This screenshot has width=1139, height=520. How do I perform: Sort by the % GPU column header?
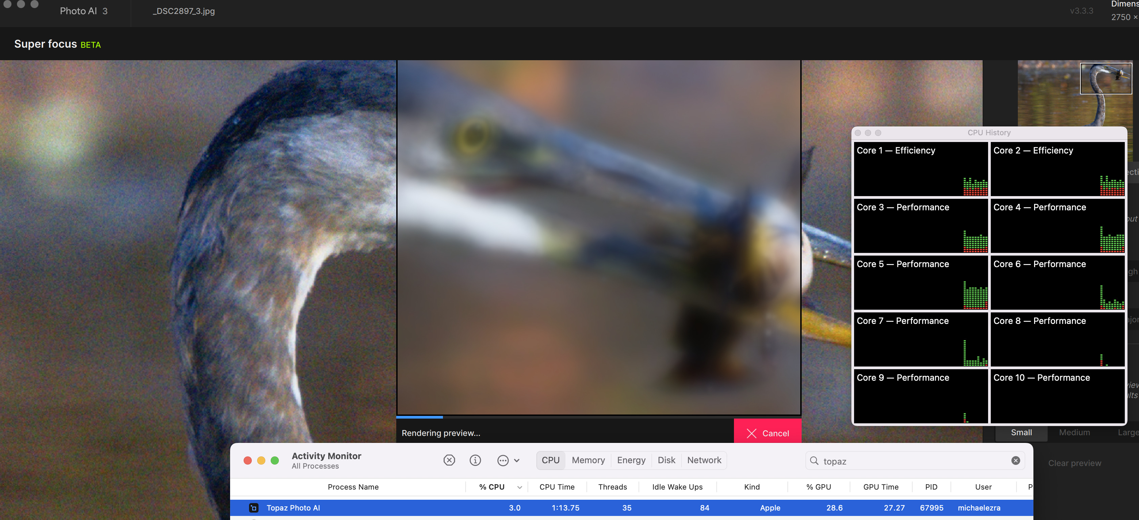pyautogui.click(x=818, y=487)
